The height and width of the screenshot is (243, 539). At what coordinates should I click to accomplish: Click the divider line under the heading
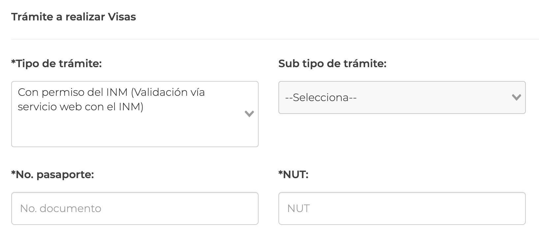point(275,39)
